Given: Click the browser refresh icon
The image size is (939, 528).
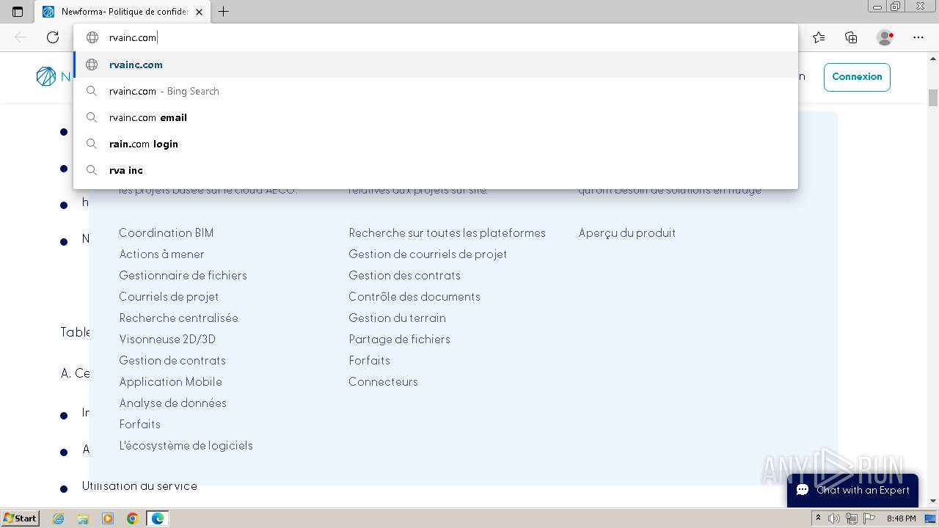Looking at the screenshot, I should 53,37.
